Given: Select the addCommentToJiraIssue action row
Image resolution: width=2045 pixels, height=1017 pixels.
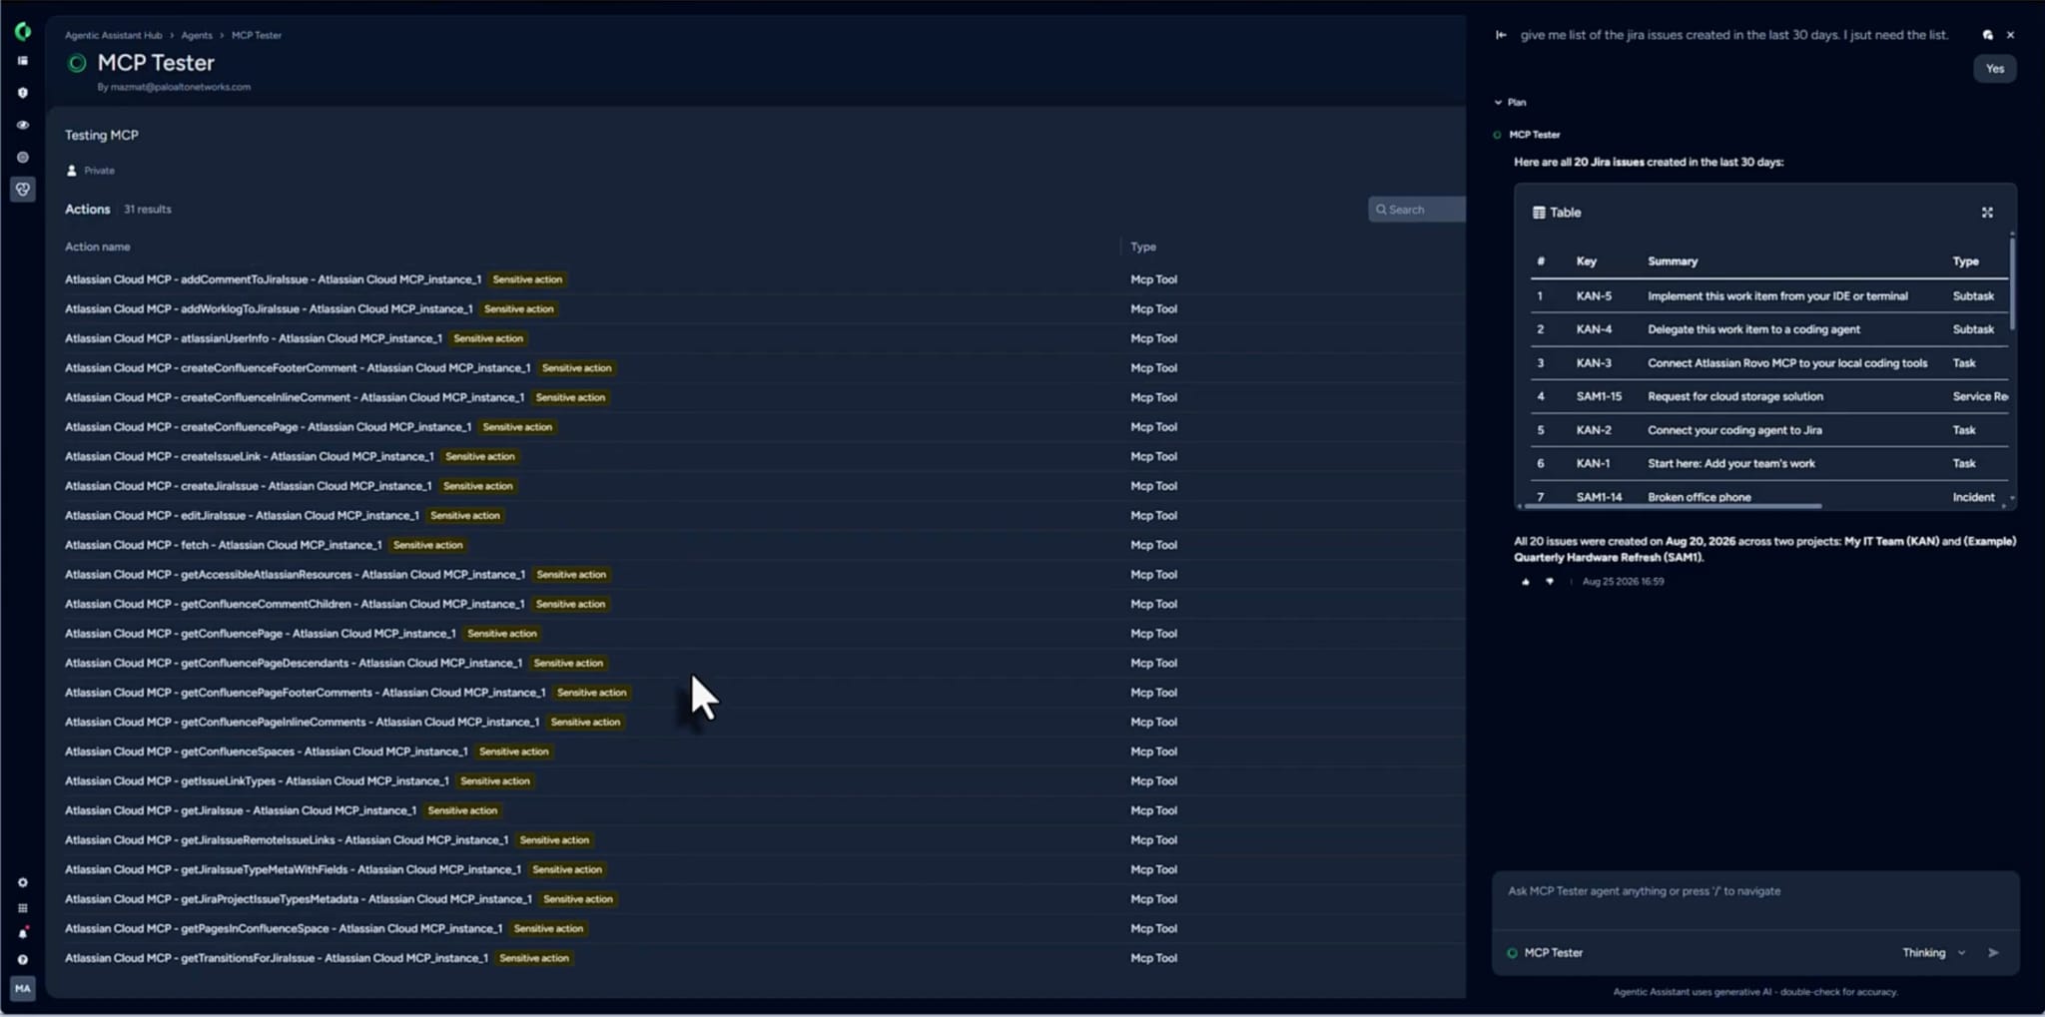Looking at the screenshot, I should [755, 279].
